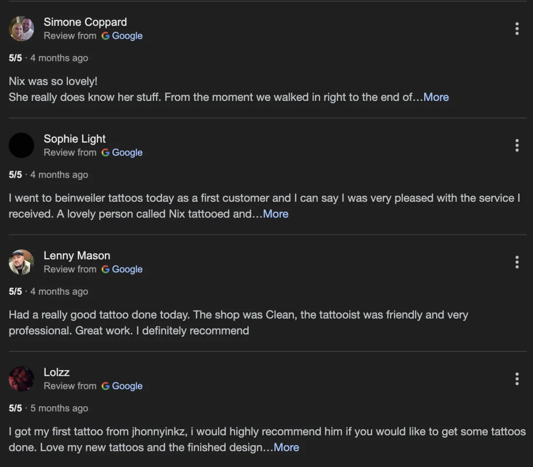Open options menu for Lenny Mason's review
Image resolution: width=533 pixels, height=467 pixels.
tap(517, 262)
